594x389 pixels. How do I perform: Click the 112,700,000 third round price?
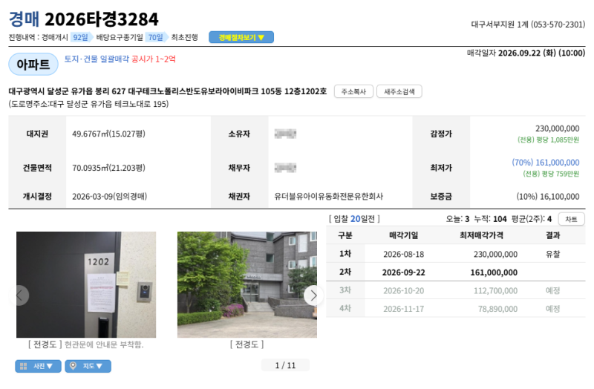coord(495,290)
